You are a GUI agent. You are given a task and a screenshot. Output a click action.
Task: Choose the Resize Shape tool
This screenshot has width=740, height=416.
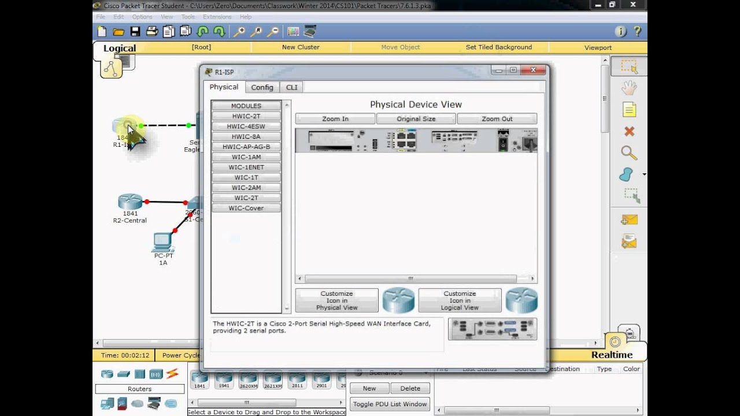pyautogui.click(x=630, y=196)
